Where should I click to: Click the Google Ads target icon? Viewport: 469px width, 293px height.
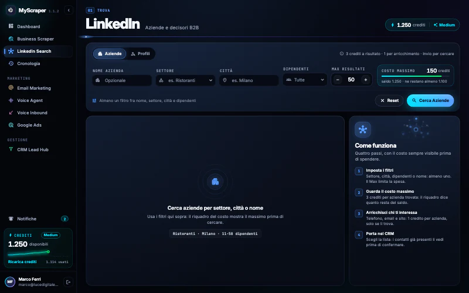tap(11, 125)
